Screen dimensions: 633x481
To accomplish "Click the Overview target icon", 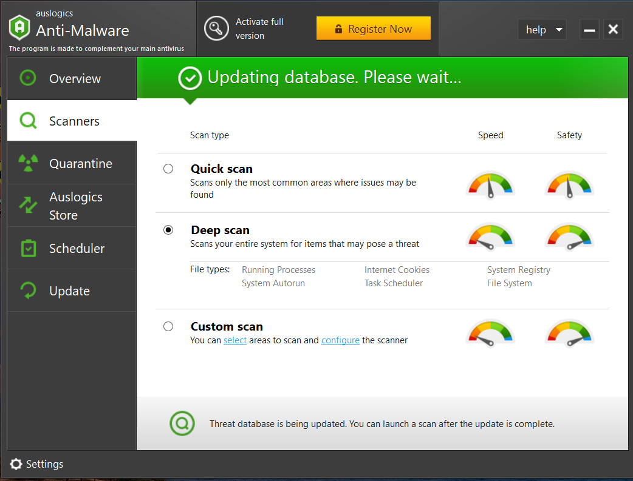I will pos(28,78).
